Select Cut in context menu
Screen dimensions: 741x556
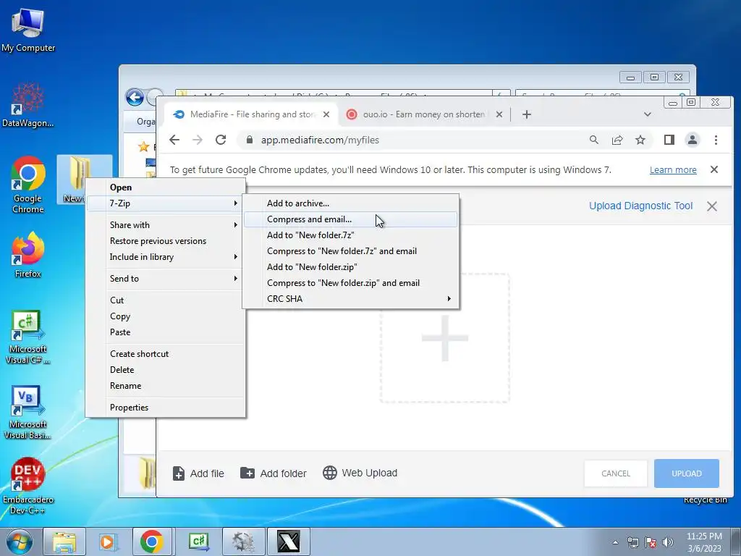tap(166, 300)
